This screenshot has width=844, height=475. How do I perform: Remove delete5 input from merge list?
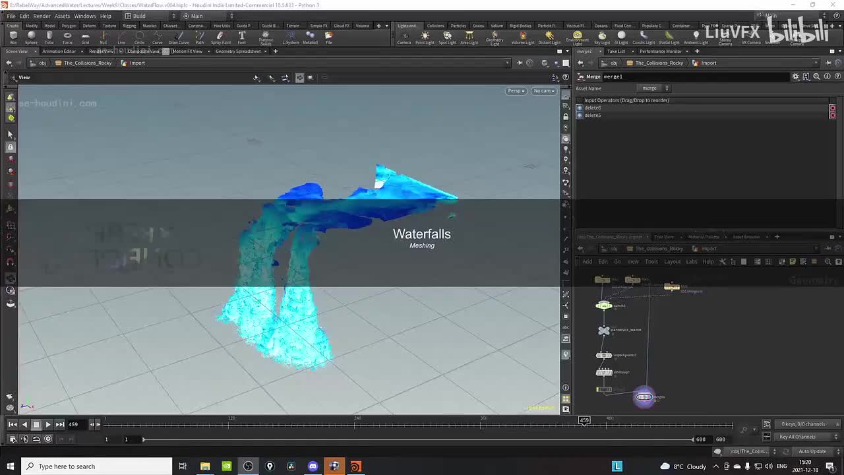[832, 115]
